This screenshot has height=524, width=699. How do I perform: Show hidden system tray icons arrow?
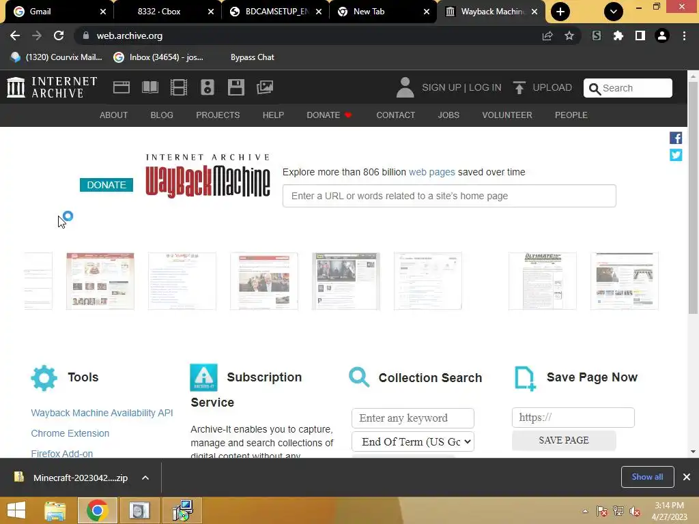[x=585, y=511]
